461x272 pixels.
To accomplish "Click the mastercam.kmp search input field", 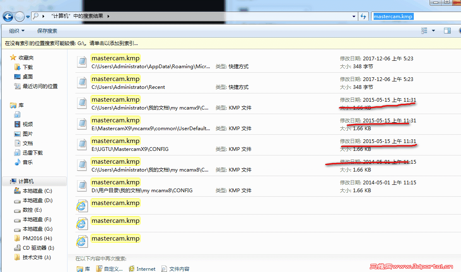I will tap(393, 16).
